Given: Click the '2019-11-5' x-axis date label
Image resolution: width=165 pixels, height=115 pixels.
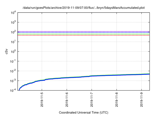Looking at the screenshot, I should [x=42, y=100].
